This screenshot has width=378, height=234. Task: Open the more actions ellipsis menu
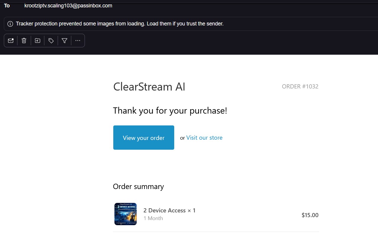coord(78,41)
